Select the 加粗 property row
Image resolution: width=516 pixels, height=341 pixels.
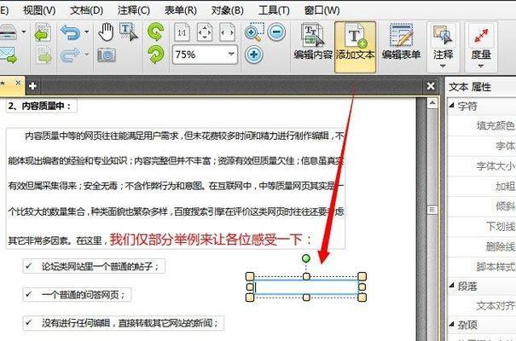481,187
